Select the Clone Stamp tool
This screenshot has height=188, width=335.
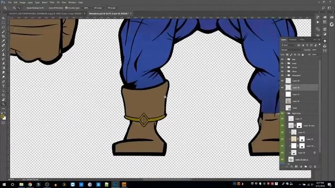click(3, 54)
